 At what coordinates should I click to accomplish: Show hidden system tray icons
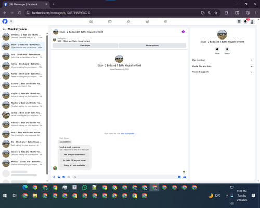(x=227, y=196)
